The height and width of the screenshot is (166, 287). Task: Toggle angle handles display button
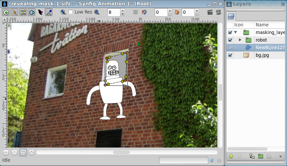(49, 13)
